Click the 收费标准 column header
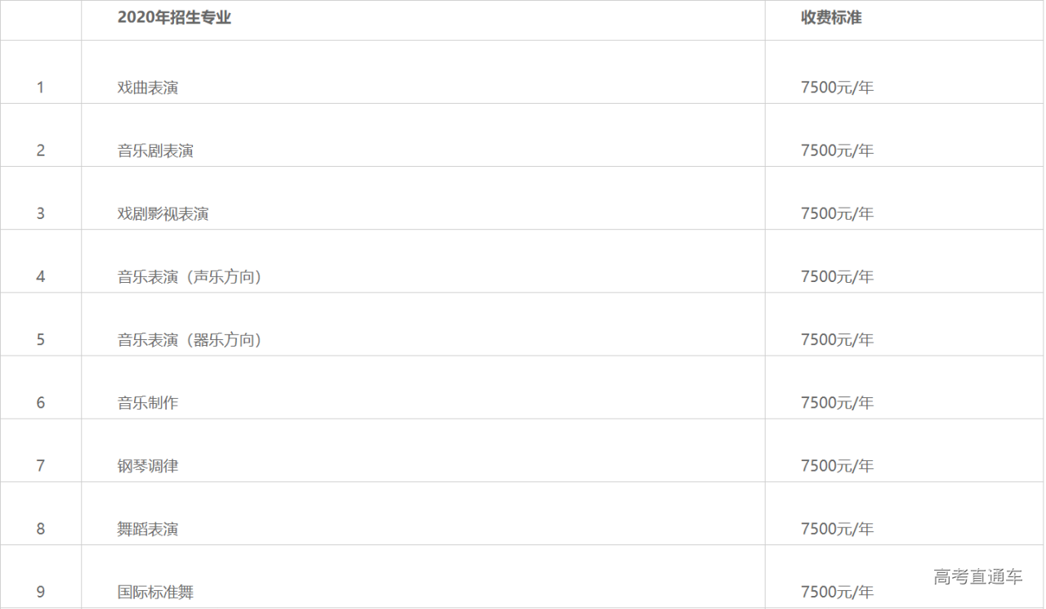This screenshot has width=1046, height=609. pos(831,18)
